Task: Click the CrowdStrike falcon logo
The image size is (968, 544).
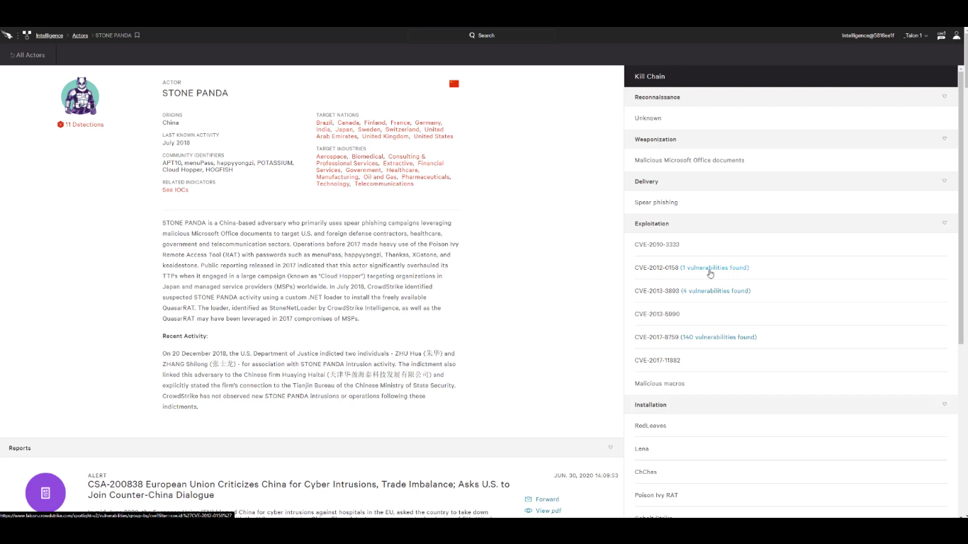Action: (6, 35)
